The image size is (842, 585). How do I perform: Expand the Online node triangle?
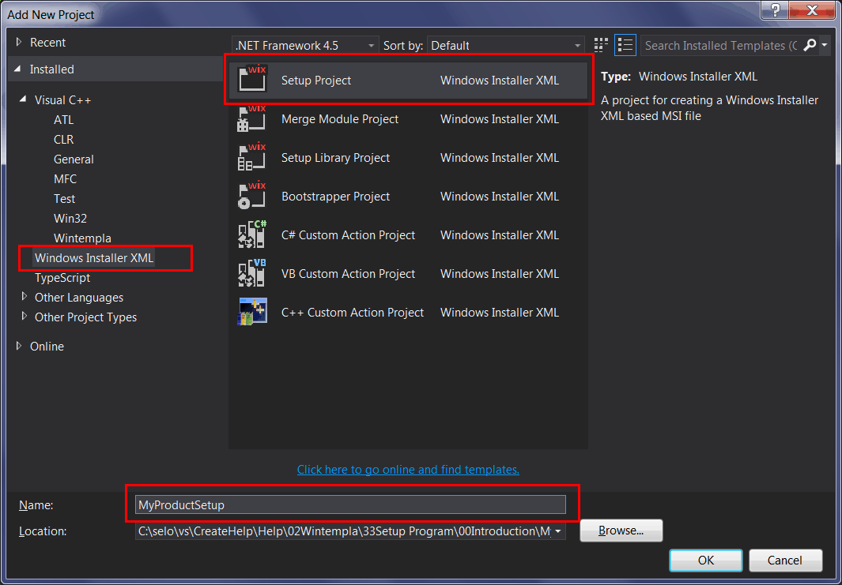coord(19,346)
